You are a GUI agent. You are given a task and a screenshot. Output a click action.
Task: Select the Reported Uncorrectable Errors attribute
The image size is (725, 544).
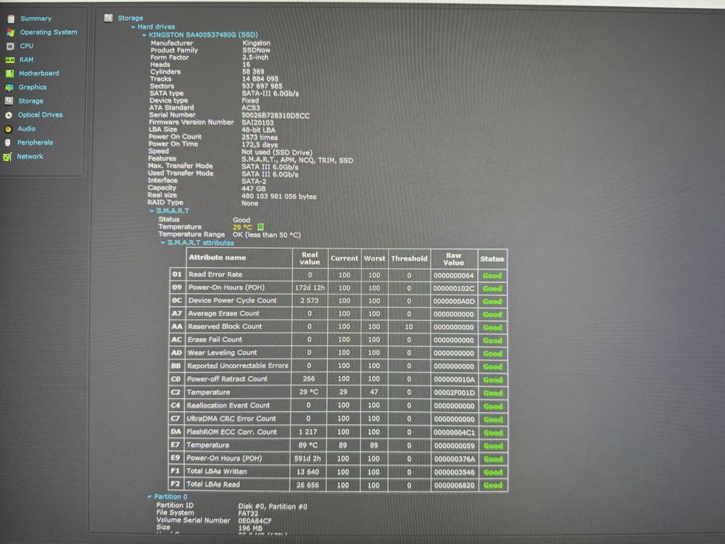click(x=238, y=365)
